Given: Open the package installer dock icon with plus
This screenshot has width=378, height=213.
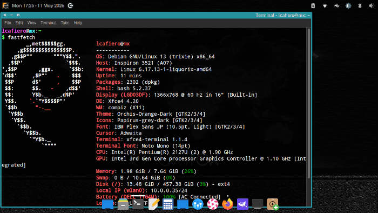Looking at the screenshot, I should click(273, 204).
